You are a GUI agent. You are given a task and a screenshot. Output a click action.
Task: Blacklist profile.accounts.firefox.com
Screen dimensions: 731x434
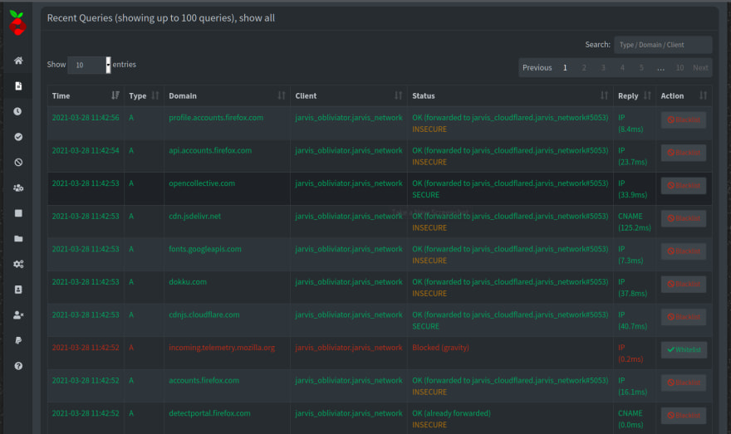click(684, 120)
